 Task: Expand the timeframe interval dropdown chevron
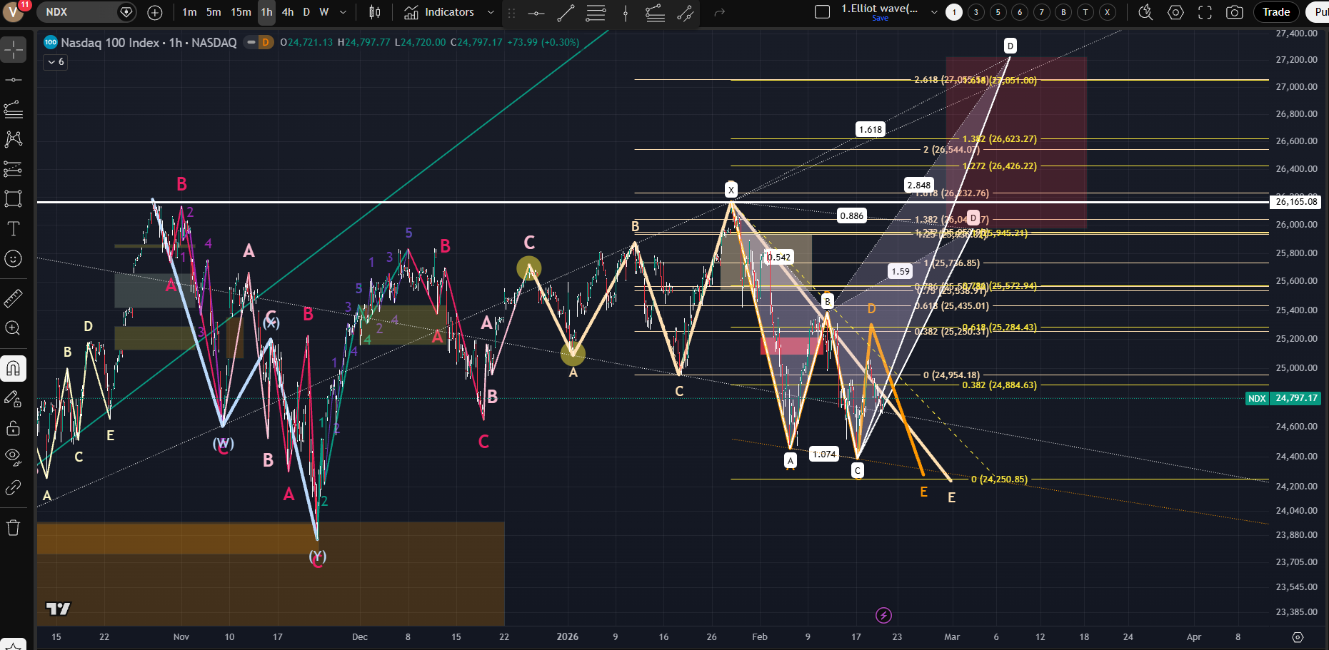343,12
